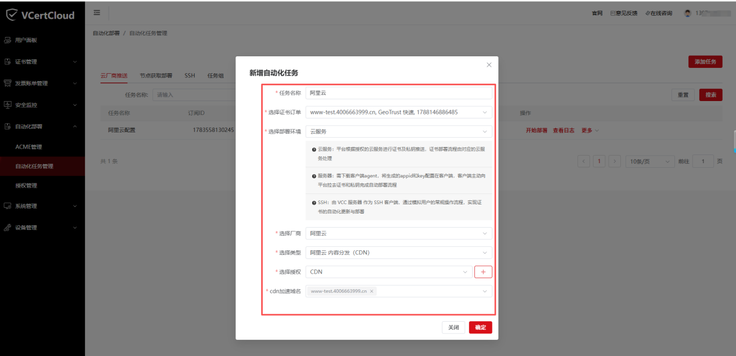This screenshot has width=736, height=356.
Task: Click 自动化部署 breadcrumb
Action: (106, 33)
